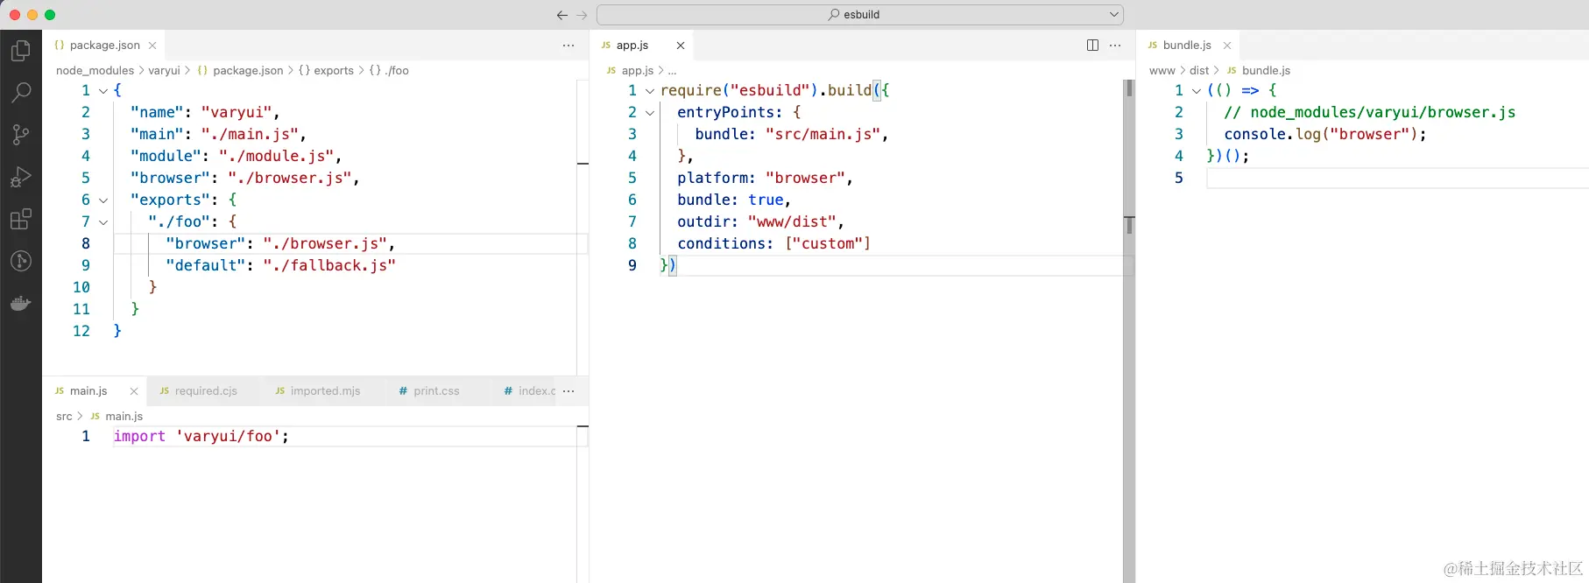The image size is (1589, 583).
Task: Click dist in bundle.js breadcrumb
Action: (x=1199, y=71)
